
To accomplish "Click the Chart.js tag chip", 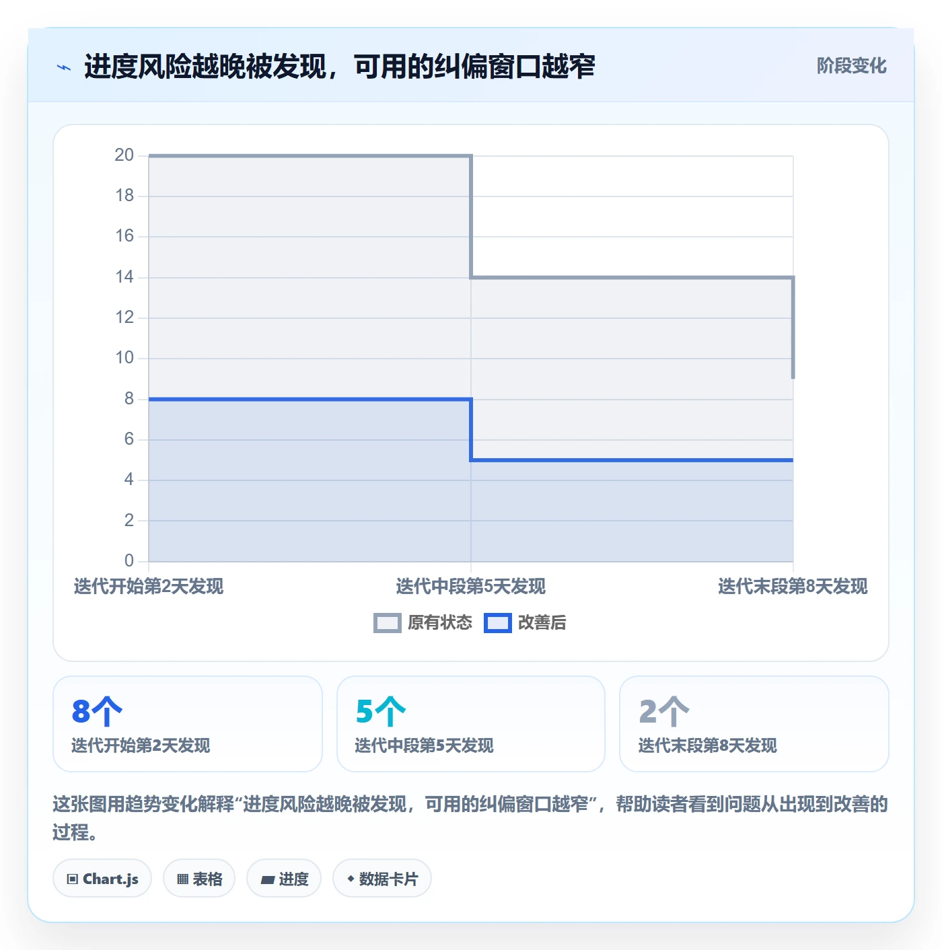I will (102, 879).
